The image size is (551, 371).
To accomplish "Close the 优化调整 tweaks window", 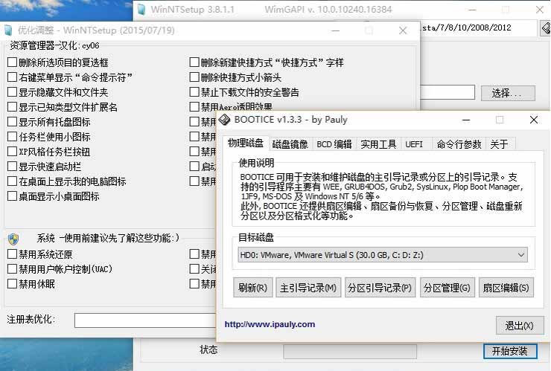I will pyautogui.click(x=403, y=30).
